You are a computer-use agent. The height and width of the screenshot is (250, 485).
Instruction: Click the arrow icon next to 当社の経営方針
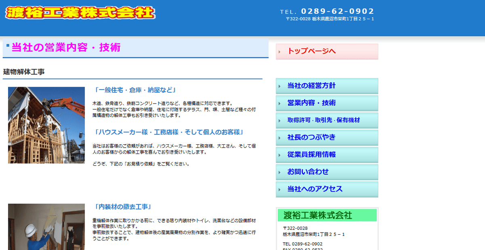pos(279,85)
